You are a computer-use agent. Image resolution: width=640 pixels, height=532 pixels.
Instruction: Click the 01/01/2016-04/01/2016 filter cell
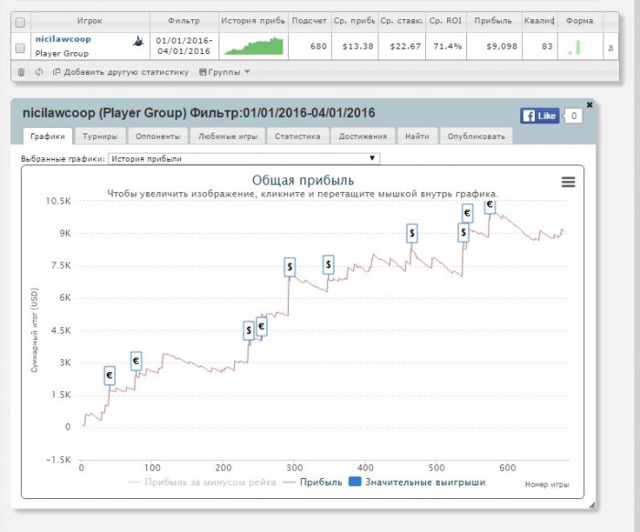(184, 46)
